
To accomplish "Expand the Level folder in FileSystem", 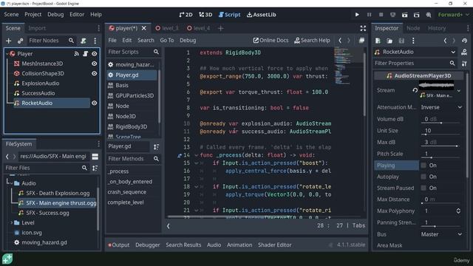I will [x=12, y=223].
